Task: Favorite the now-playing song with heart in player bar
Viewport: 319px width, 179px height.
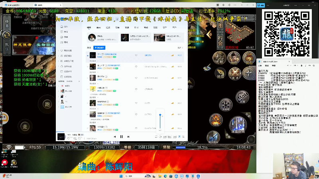Action: tap(69, 138)
